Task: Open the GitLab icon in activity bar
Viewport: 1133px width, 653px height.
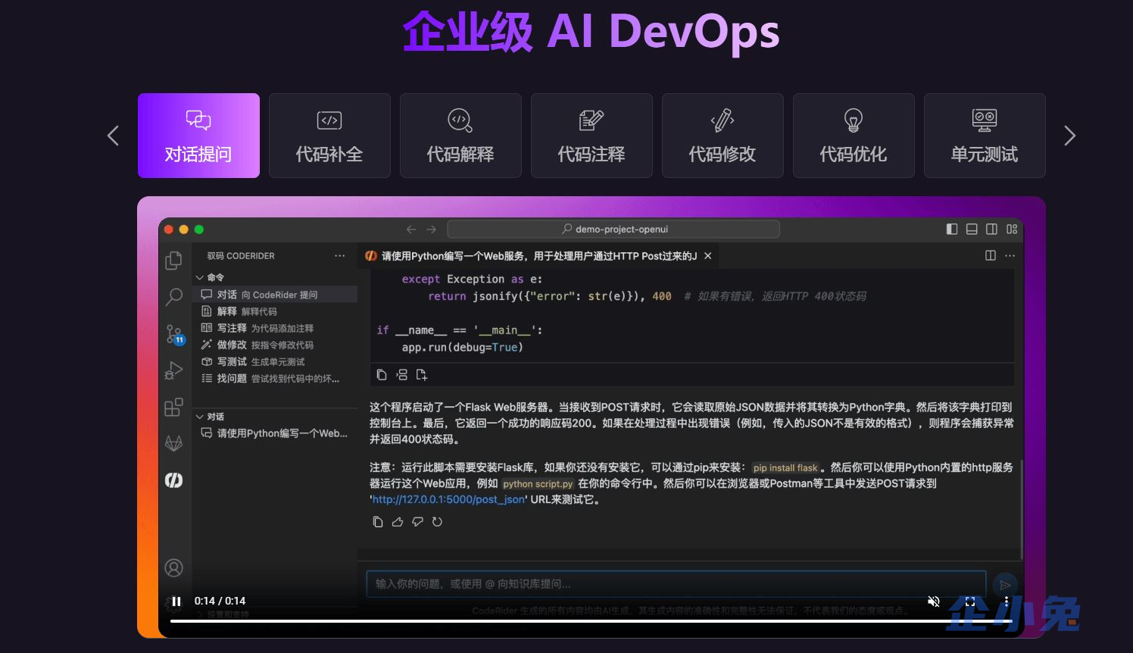Action: pyautogui.click(x=174, y=443)
